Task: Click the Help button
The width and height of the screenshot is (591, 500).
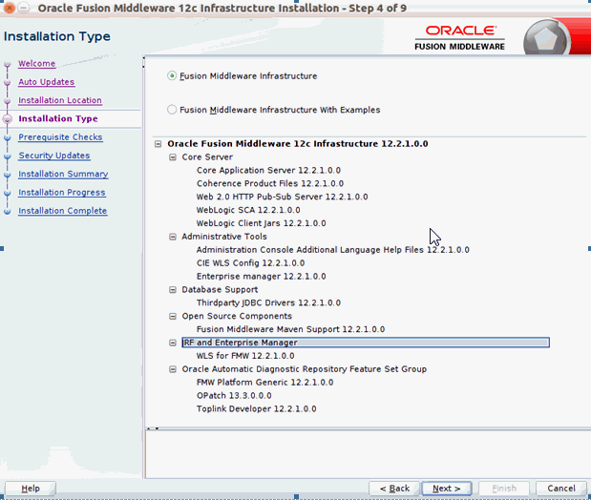Action: pos(31,489)
